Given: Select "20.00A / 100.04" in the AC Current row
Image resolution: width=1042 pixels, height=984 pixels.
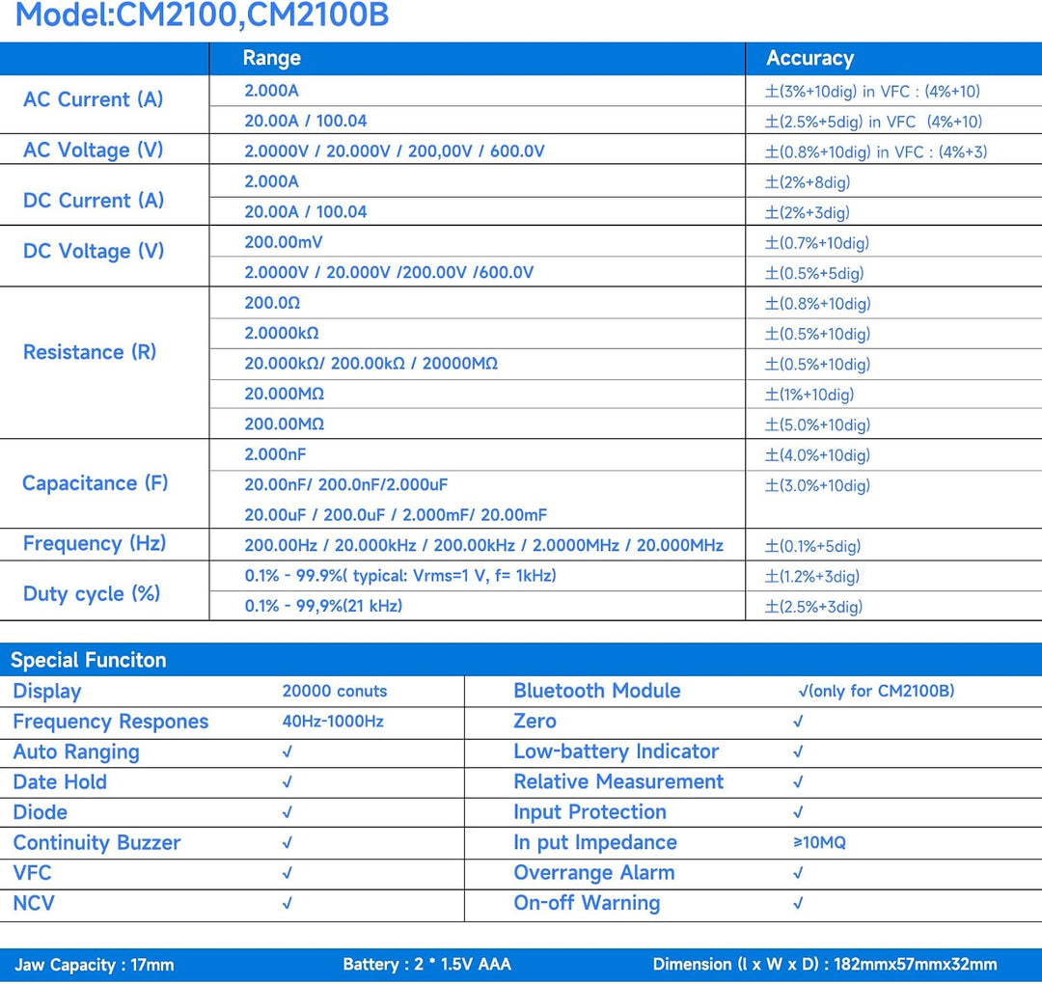Looking at the screenshot, I should click(x=306, y=121).
